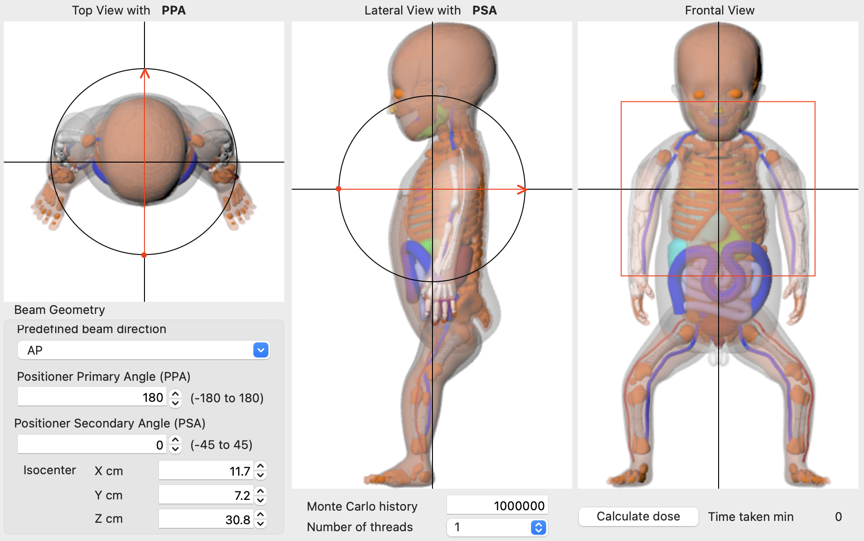Click the 'Beam Geometry' section label
Image resolution: width=864 pixels, height=541 pixels.
pos(59,310)
